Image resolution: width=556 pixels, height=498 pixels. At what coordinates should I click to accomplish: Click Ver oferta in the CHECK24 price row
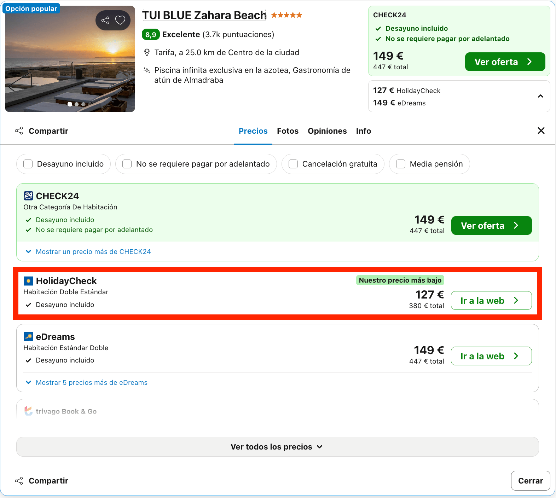(x=492, y=226)
